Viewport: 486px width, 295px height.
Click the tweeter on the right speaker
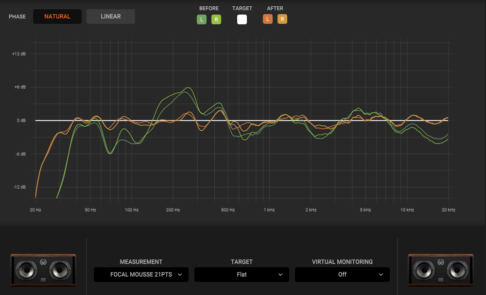[441, 263]
